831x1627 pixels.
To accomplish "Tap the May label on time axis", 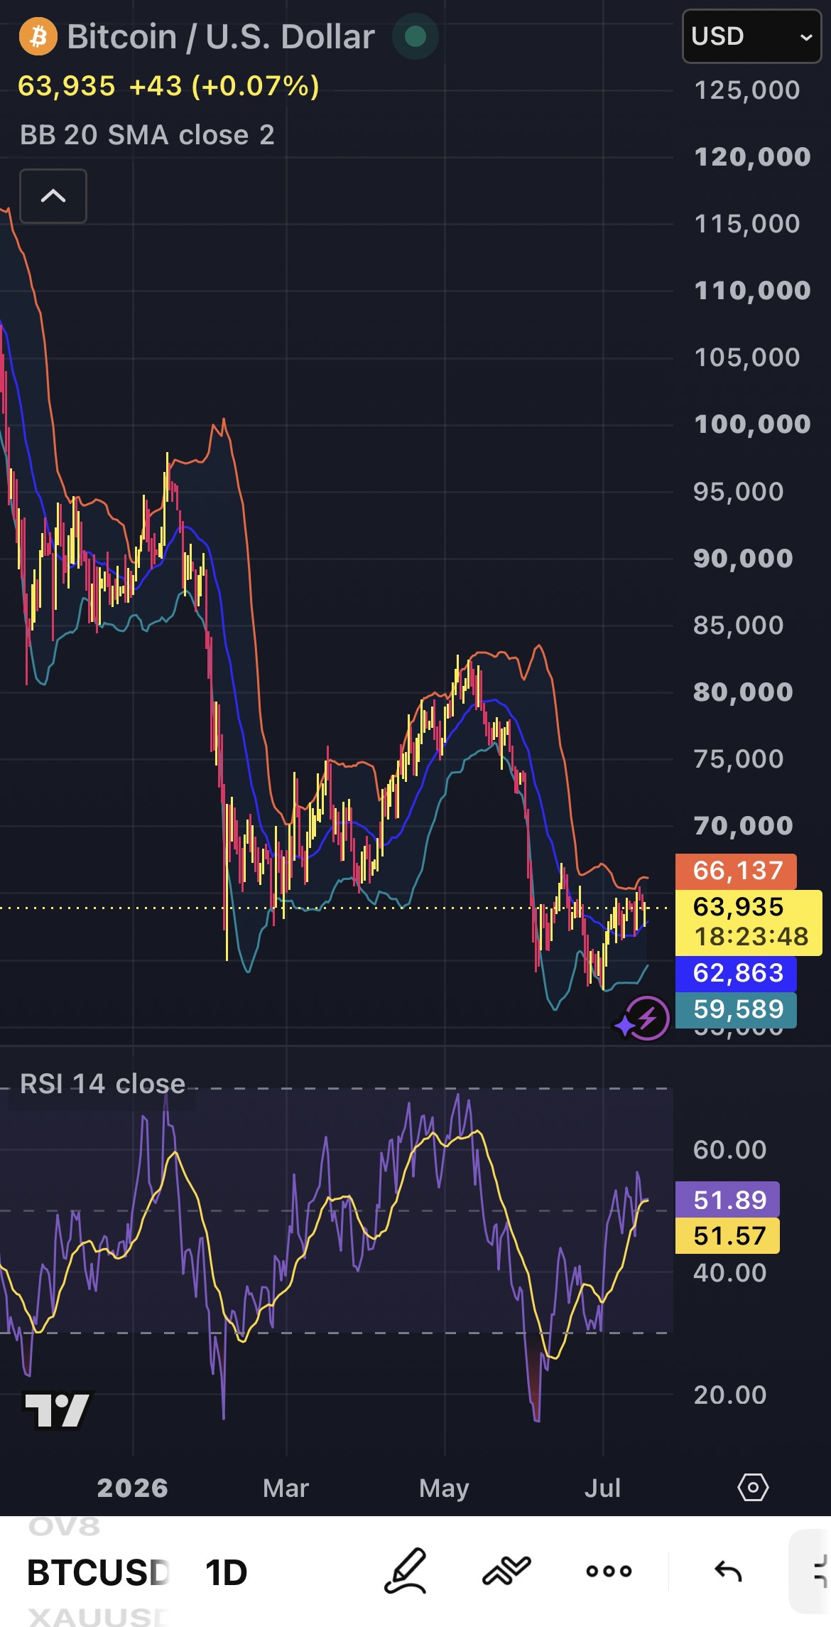I will pos(444,1488).
